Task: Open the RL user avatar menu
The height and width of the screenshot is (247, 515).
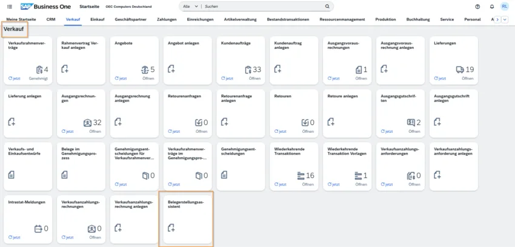Action: click(505, 6)
